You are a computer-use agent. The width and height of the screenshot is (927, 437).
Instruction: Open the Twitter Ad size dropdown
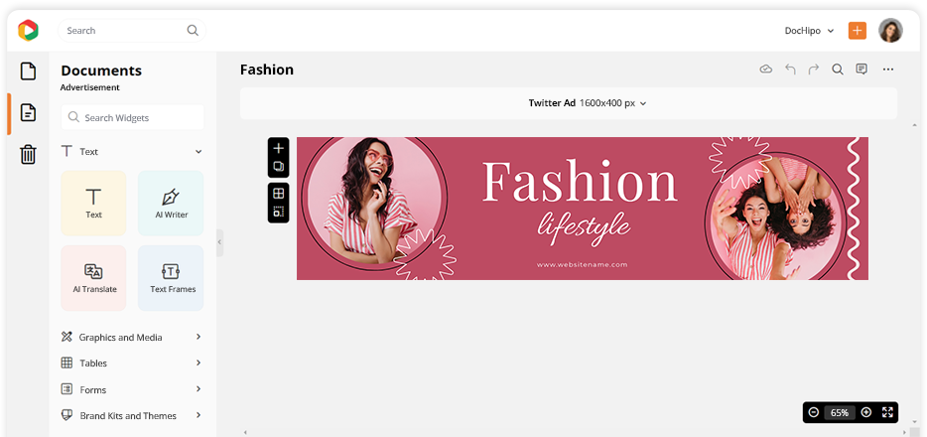point(588,103)
